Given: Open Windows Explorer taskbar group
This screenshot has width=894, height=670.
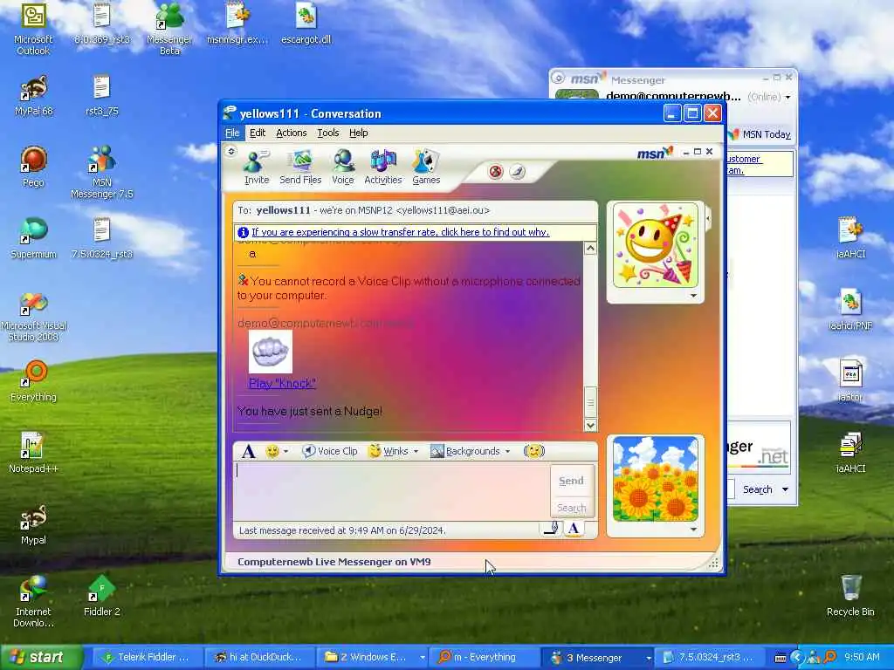Looking at the screenshot, I should tap(373, 658).
